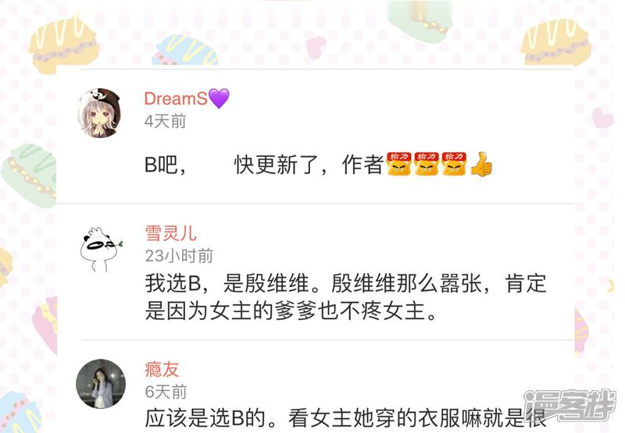625x433 pixels.
Task: Open 瘾友 profile photo avatar
Action: (x=101, y=384)
